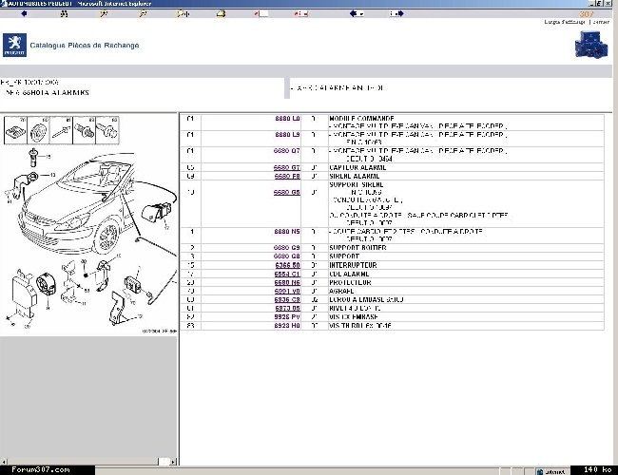Click the first red page icon
This screenshot has width=618, height=475.
coord(261,14)
